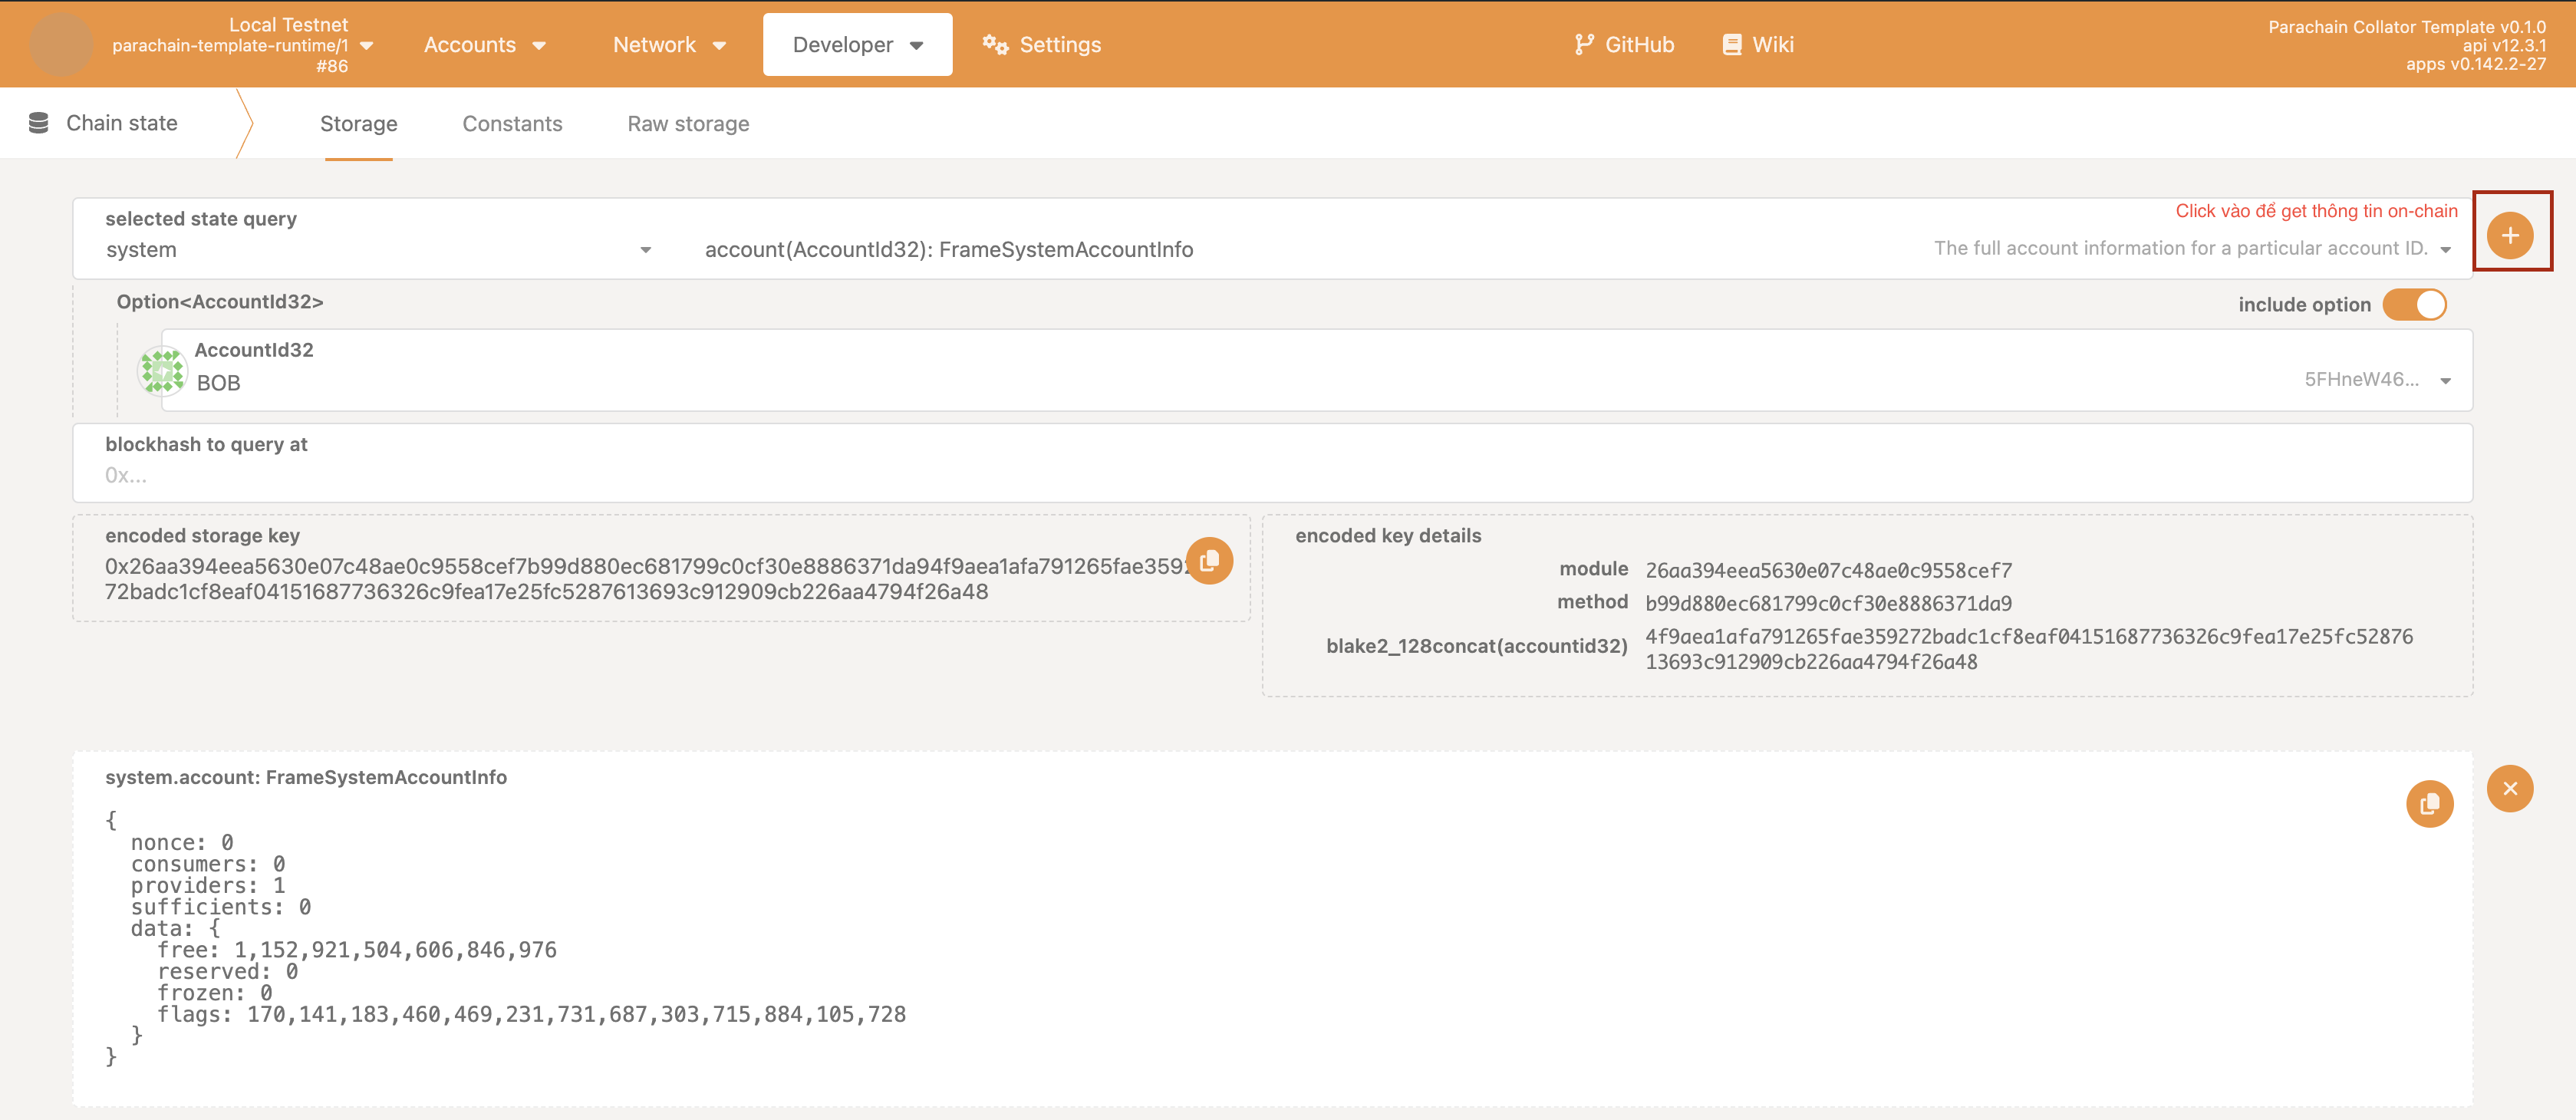Click the providers: 1 line
2576x1120 pixels.
point(208,886)
